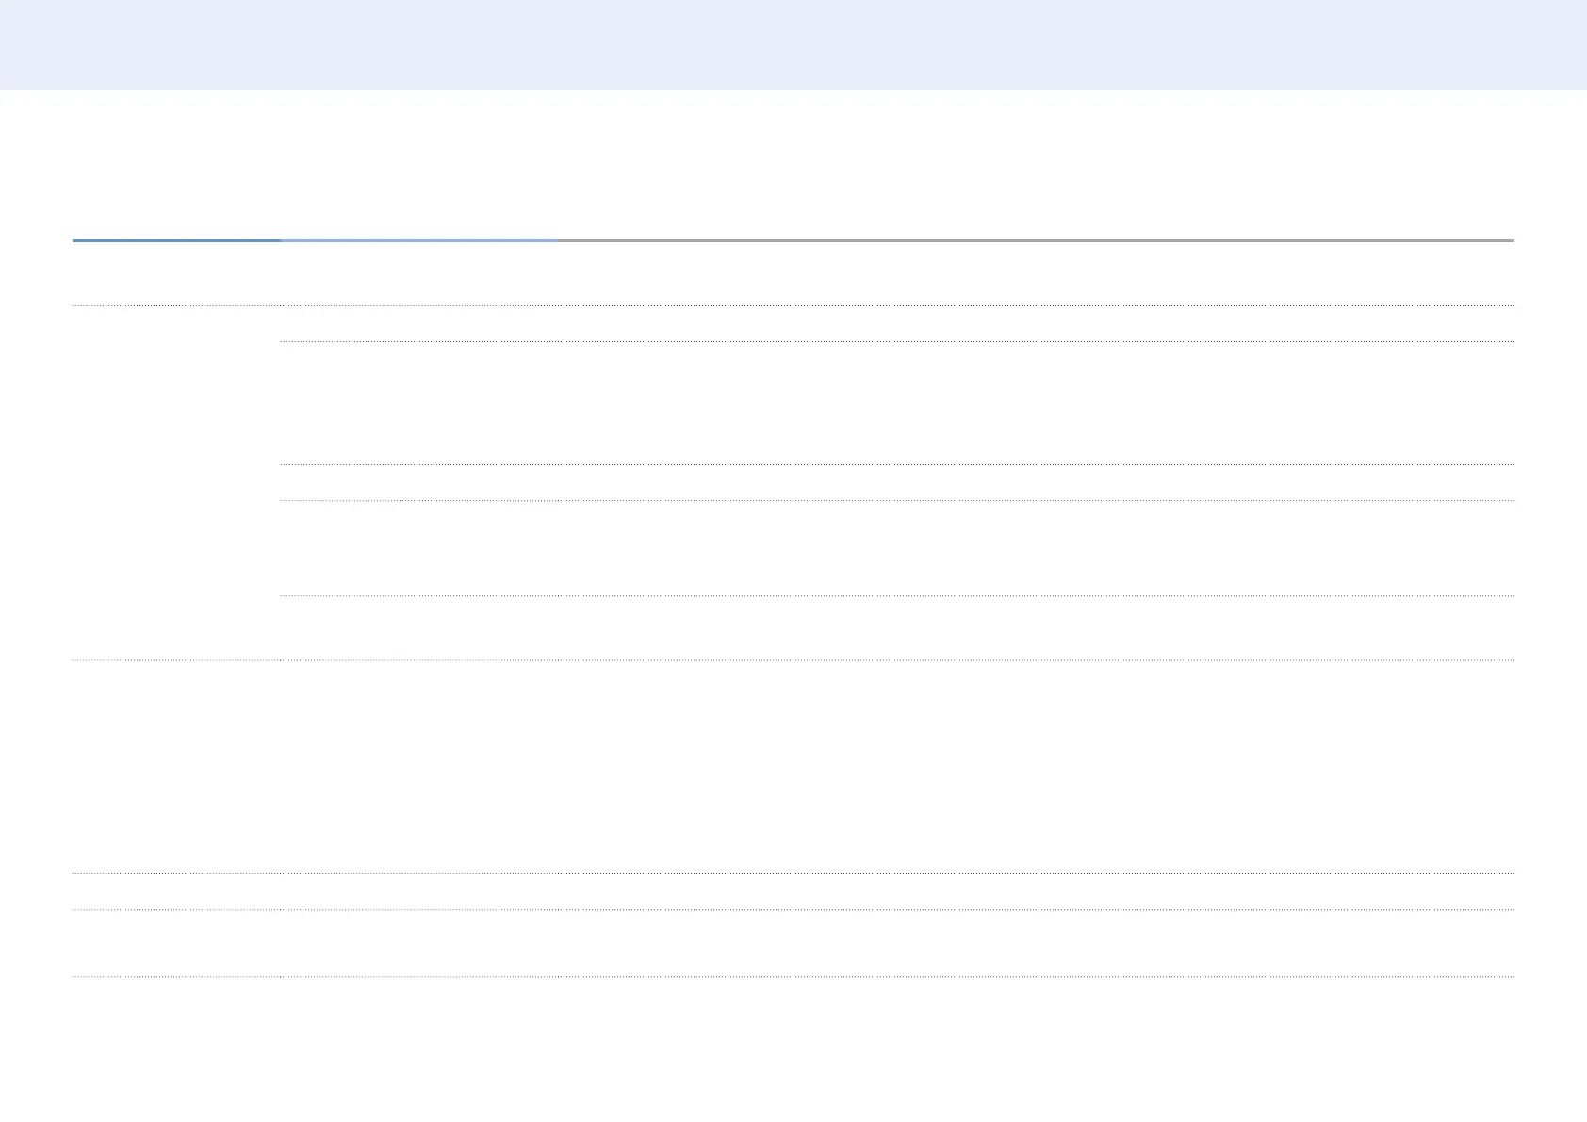Viewport: 1587px width, 1122px height.
Task: Select thin row beneath the large empty row
Action: pos(793,891)
